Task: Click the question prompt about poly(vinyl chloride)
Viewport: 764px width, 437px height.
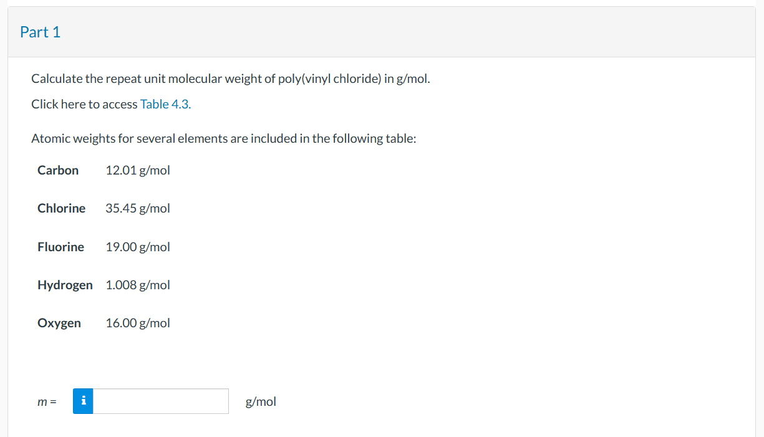Action: (x=231, y=78)
